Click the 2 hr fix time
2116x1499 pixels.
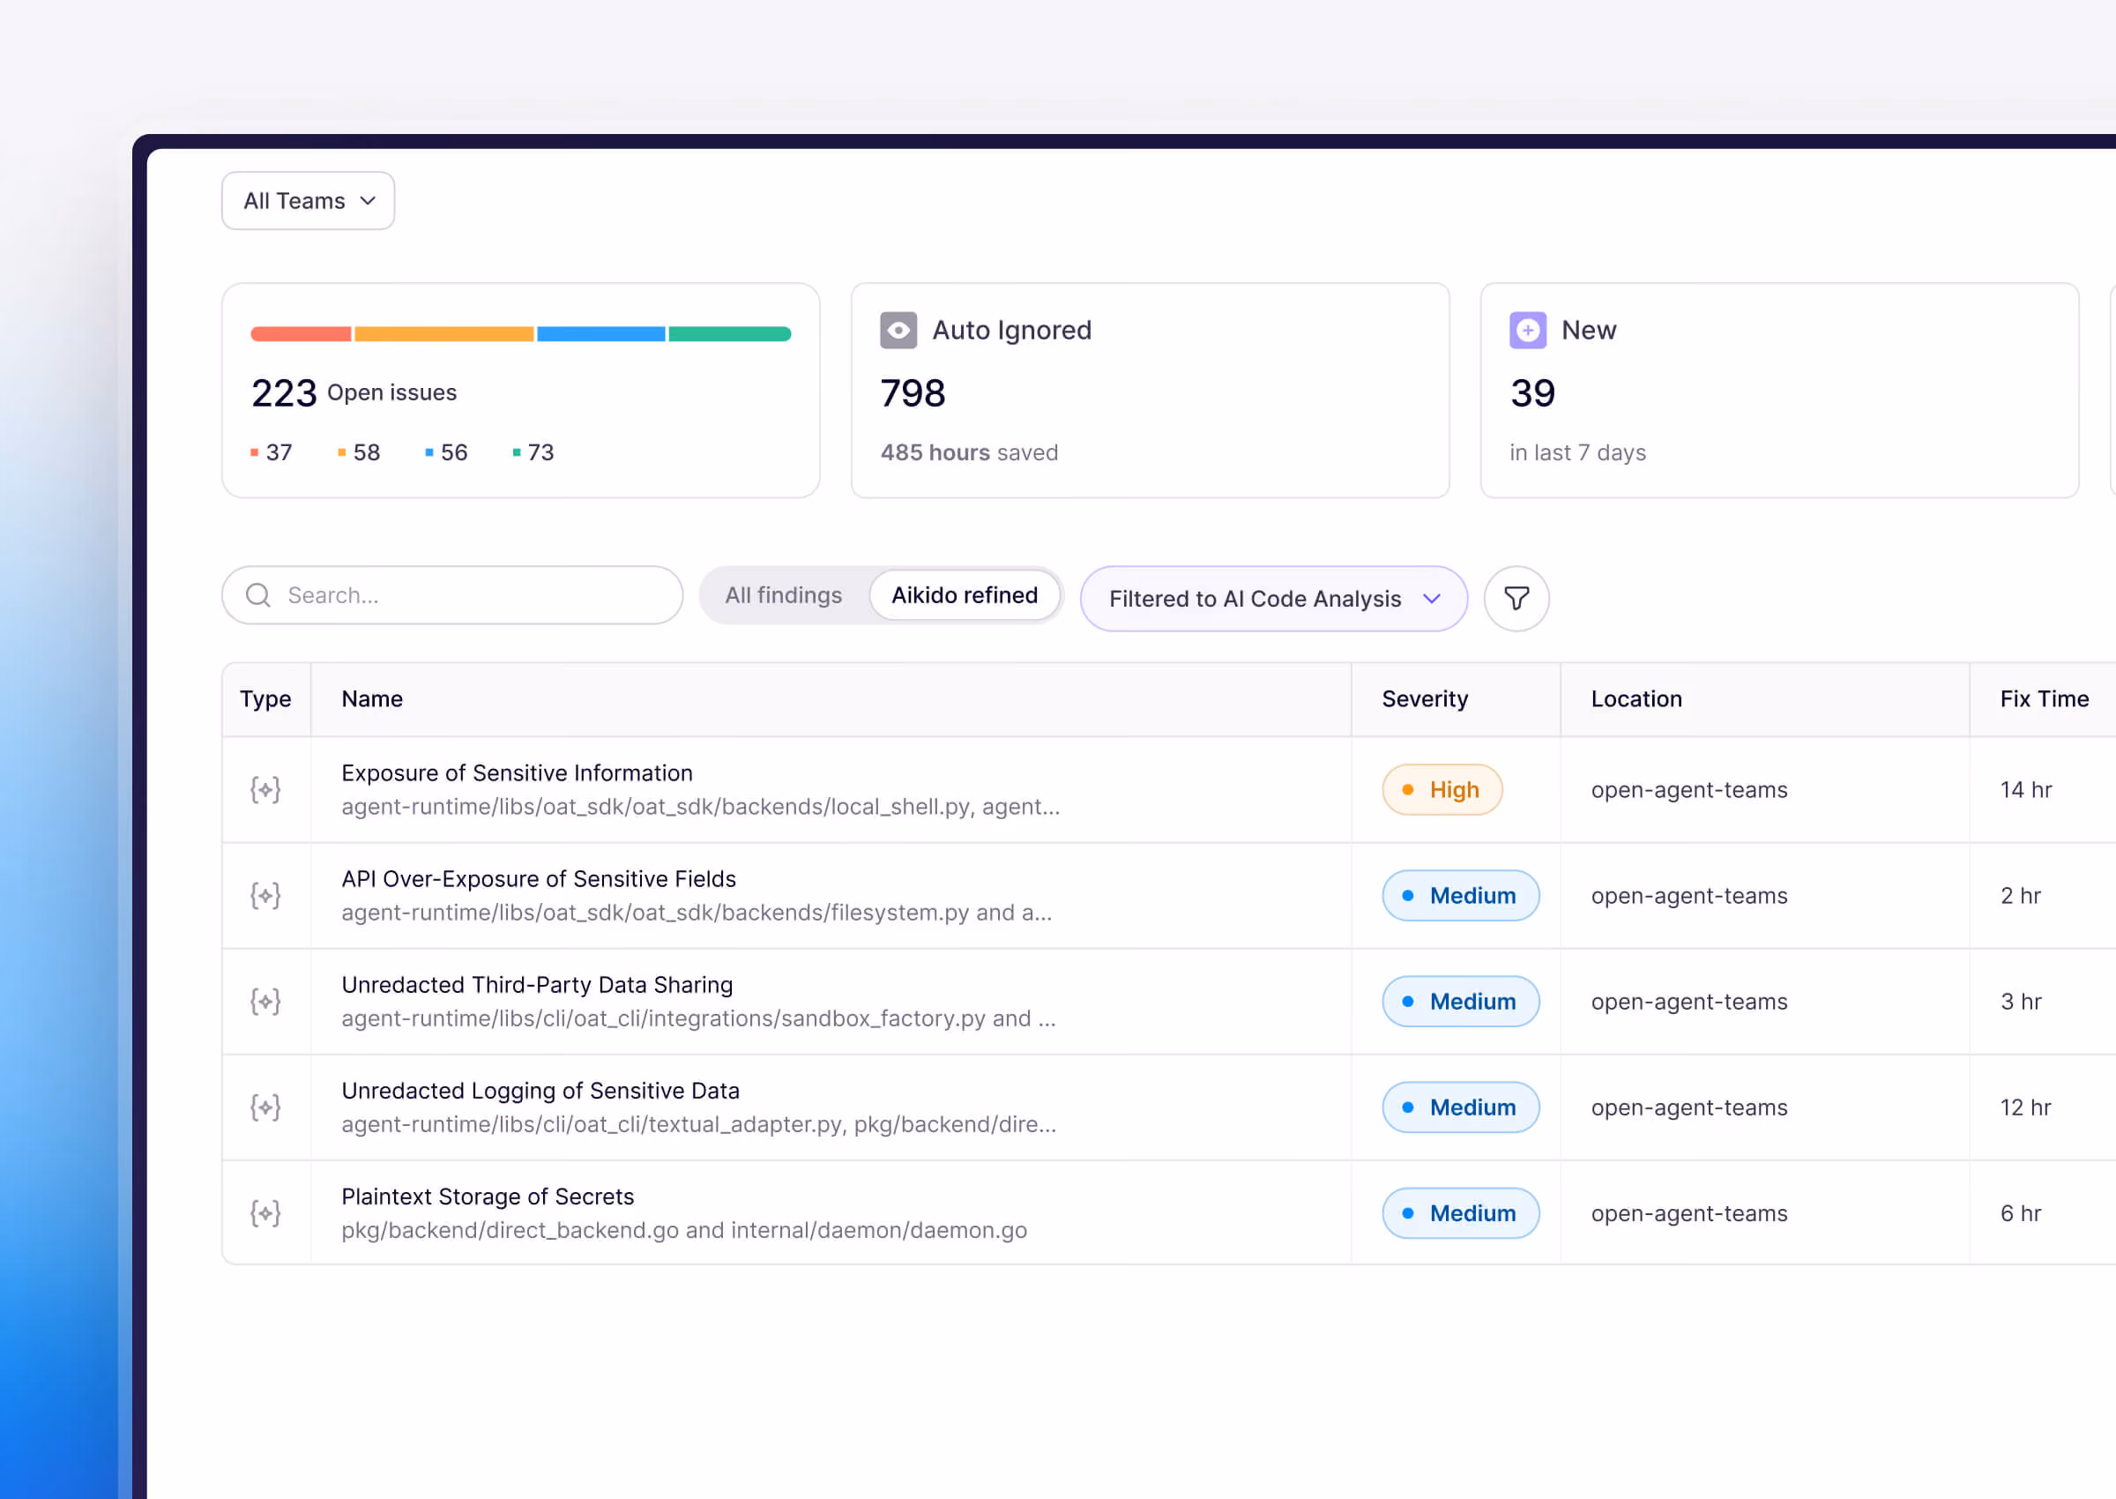click(x=2020, y=895)
